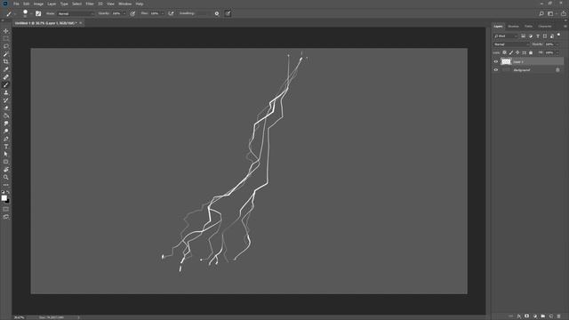Select the Eyedropper tool

(6, 69)
